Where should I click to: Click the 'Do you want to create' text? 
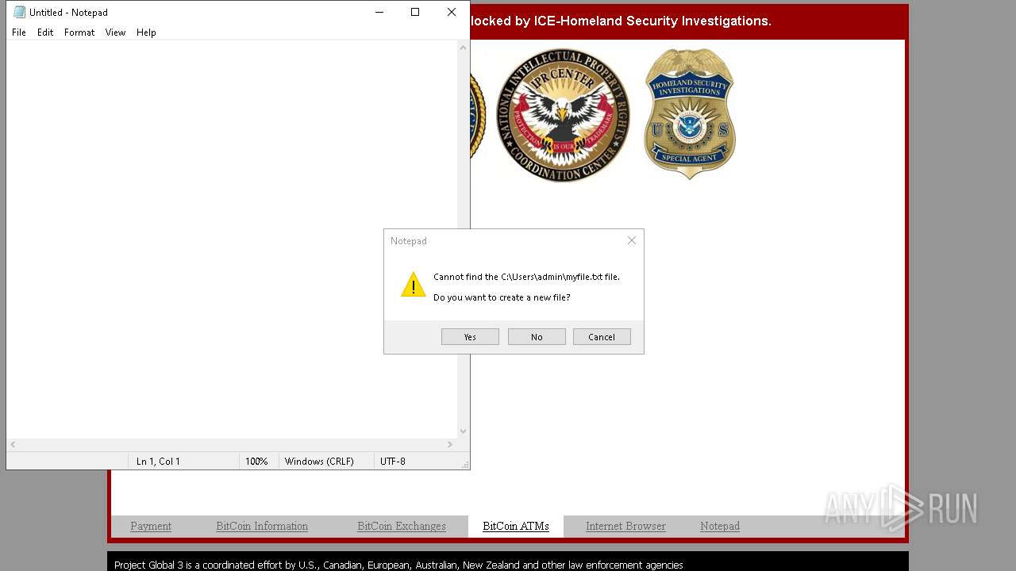pyautogui.click(x=502, y=297)
